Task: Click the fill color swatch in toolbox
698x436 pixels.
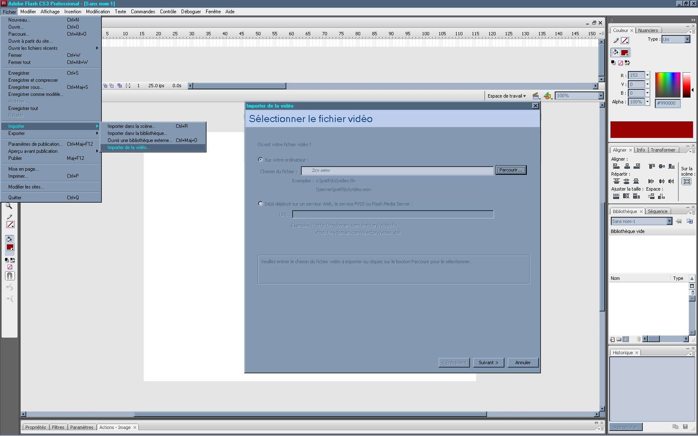Action: pos(10,247)
